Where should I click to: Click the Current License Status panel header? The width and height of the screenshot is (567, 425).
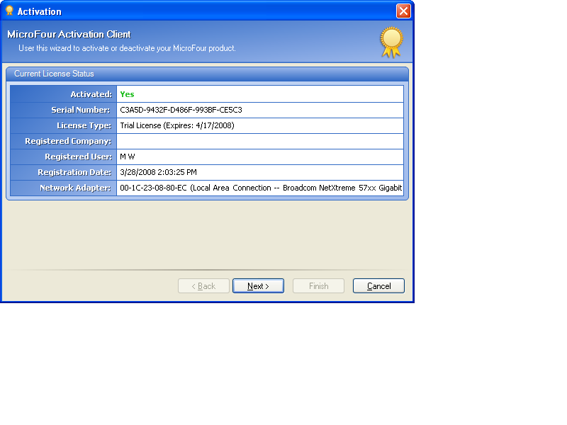54,74
